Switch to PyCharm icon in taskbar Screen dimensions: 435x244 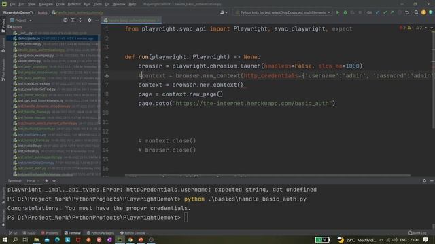(x=120, y=239)
